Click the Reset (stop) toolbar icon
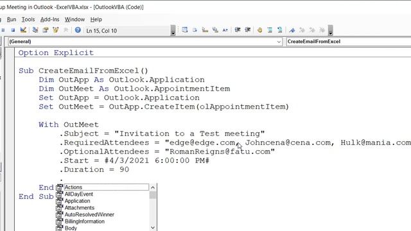 tap(13, 30)
